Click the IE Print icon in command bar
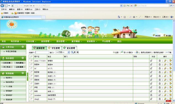Viewport: 175px width, 104px height. [134, 17]
